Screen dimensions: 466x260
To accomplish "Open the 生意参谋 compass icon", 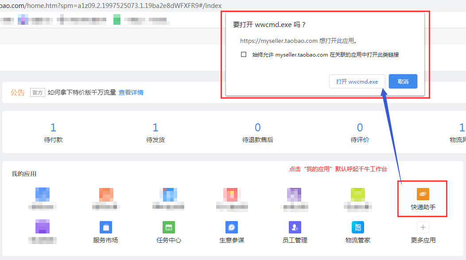I will 232,227.
